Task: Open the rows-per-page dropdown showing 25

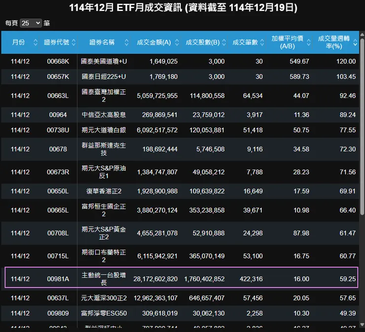Action: 31,23
